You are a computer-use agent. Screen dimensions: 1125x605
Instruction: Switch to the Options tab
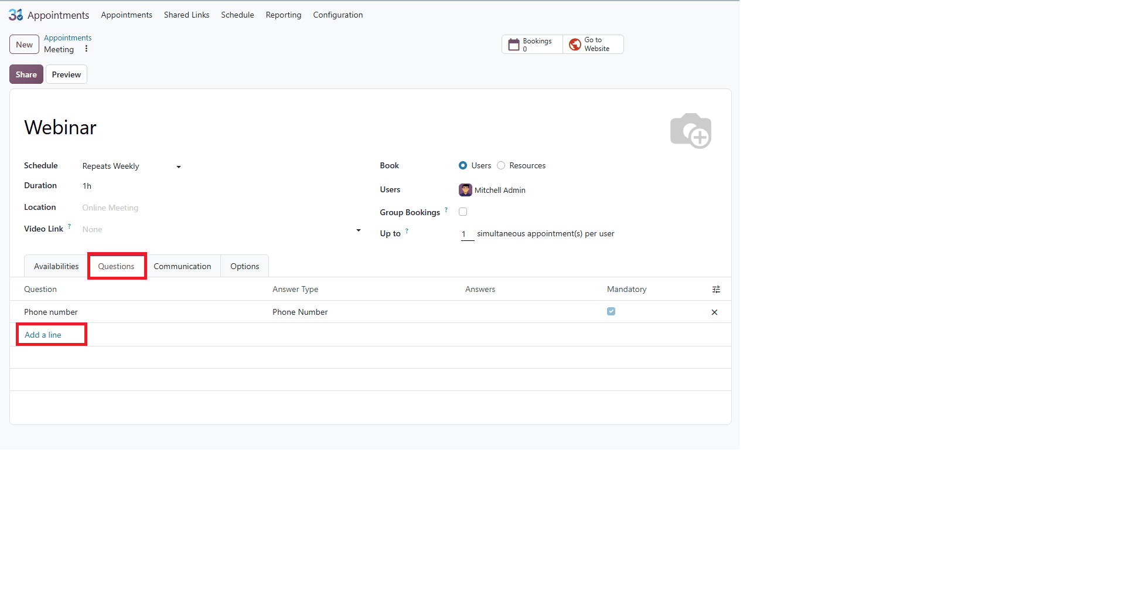(245, 266)
